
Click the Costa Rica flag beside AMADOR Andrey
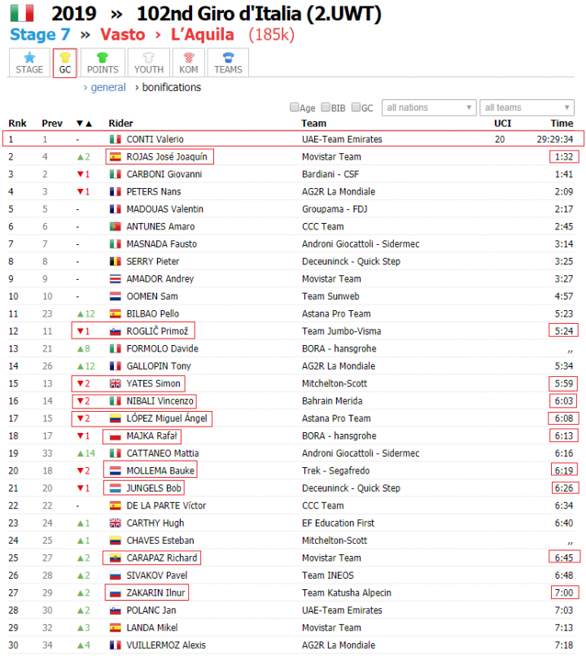click(x=115, y=279)
